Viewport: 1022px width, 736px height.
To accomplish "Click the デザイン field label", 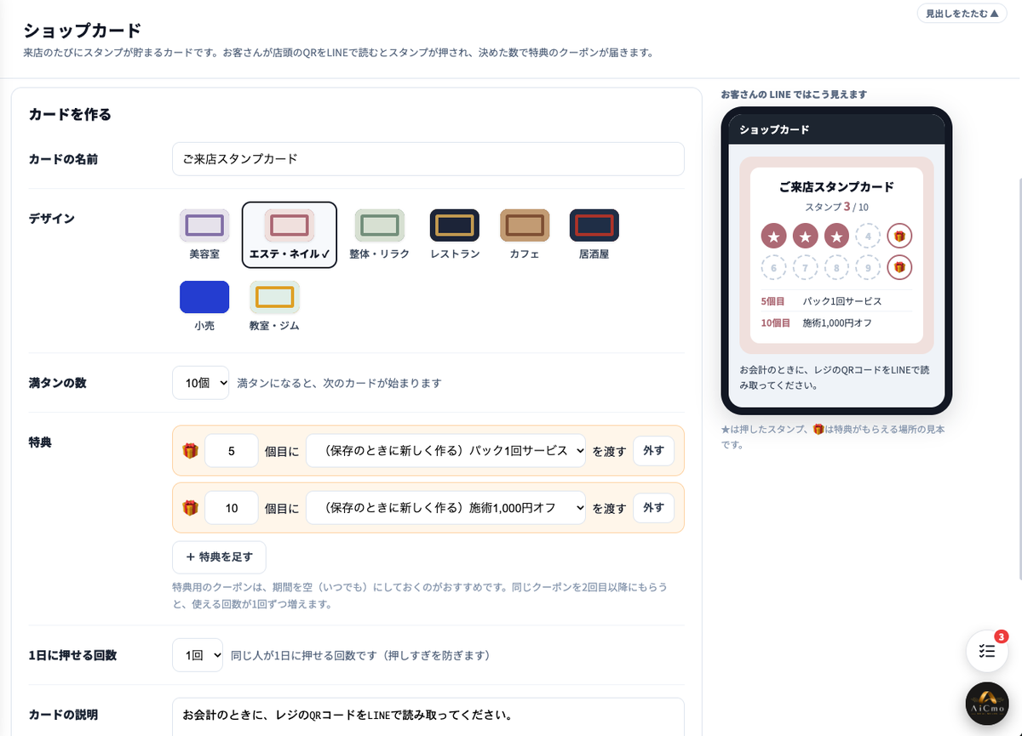I will coord(52,219).
